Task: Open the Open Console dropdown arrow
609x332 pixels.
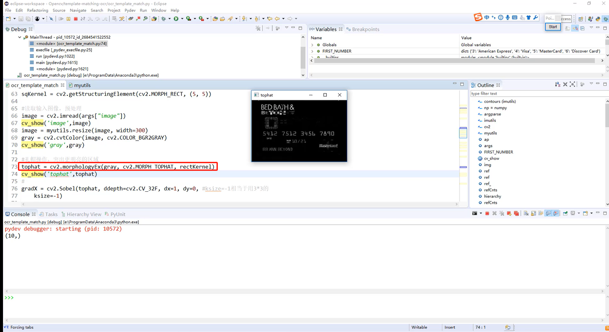Action: click(x=591, y=213)
